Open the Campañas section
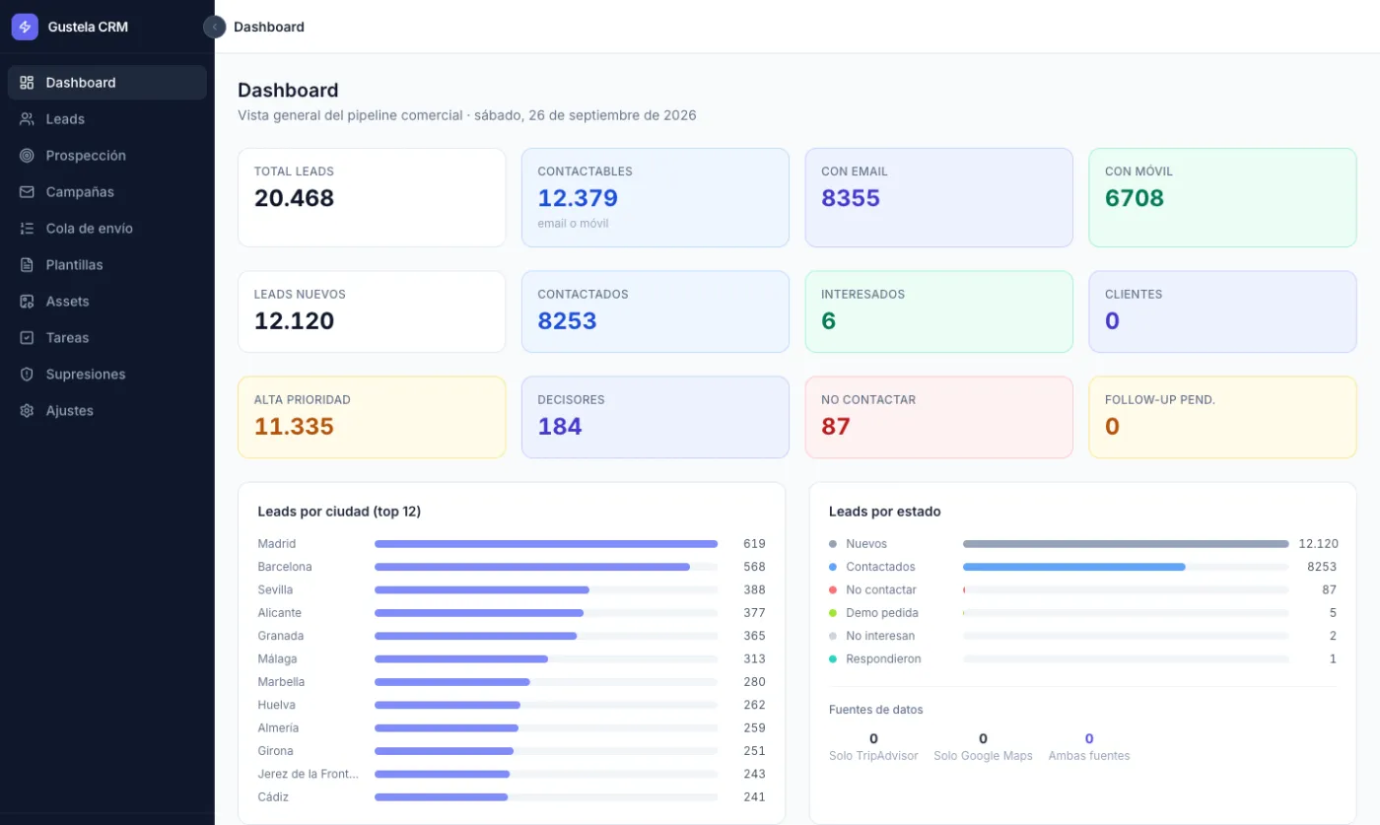1380x825 pixels. click(x=107, y=192)
